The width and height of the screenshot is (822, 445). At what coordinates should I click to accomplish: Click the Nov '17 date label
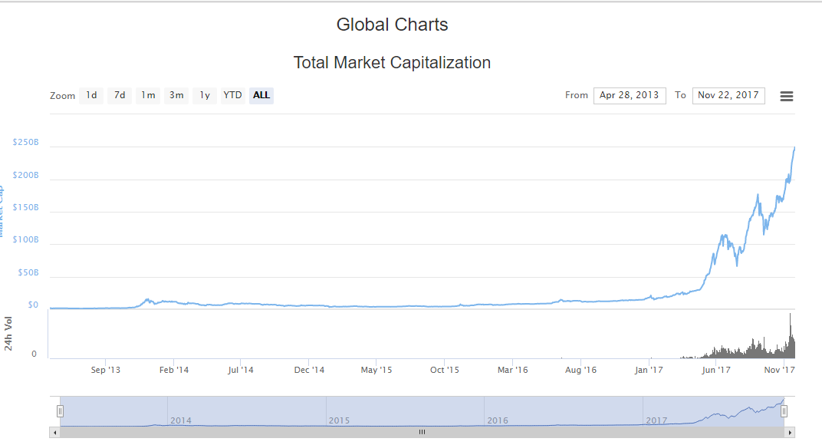click(x=780, y=370)
